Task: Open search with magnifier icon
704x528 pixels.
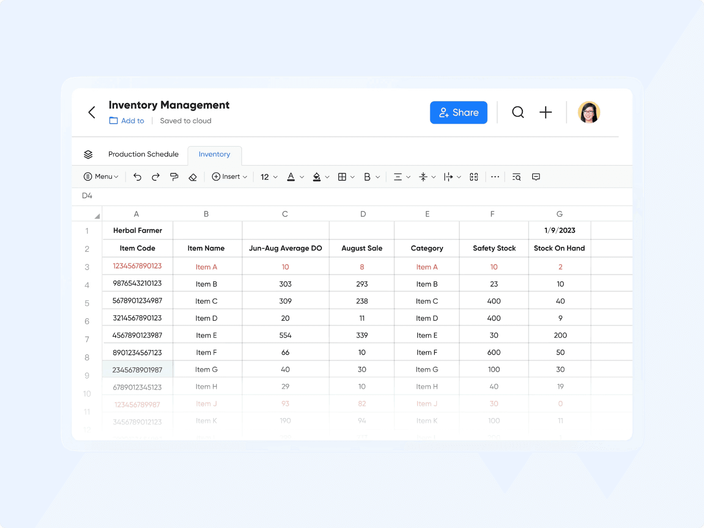Action: click(x=518, y=112)
